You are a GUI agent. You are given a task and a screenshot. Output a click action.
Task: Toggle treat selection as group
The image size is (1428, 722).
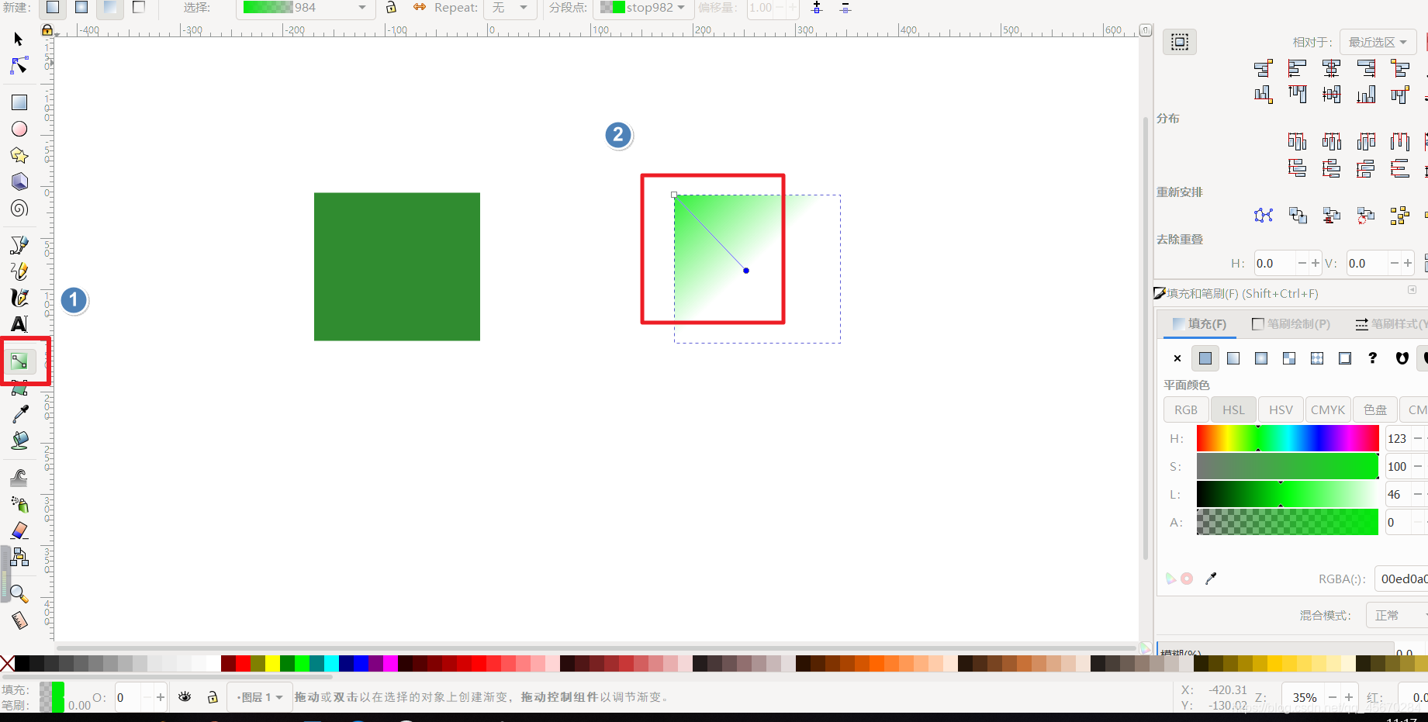pos(1180,42)
